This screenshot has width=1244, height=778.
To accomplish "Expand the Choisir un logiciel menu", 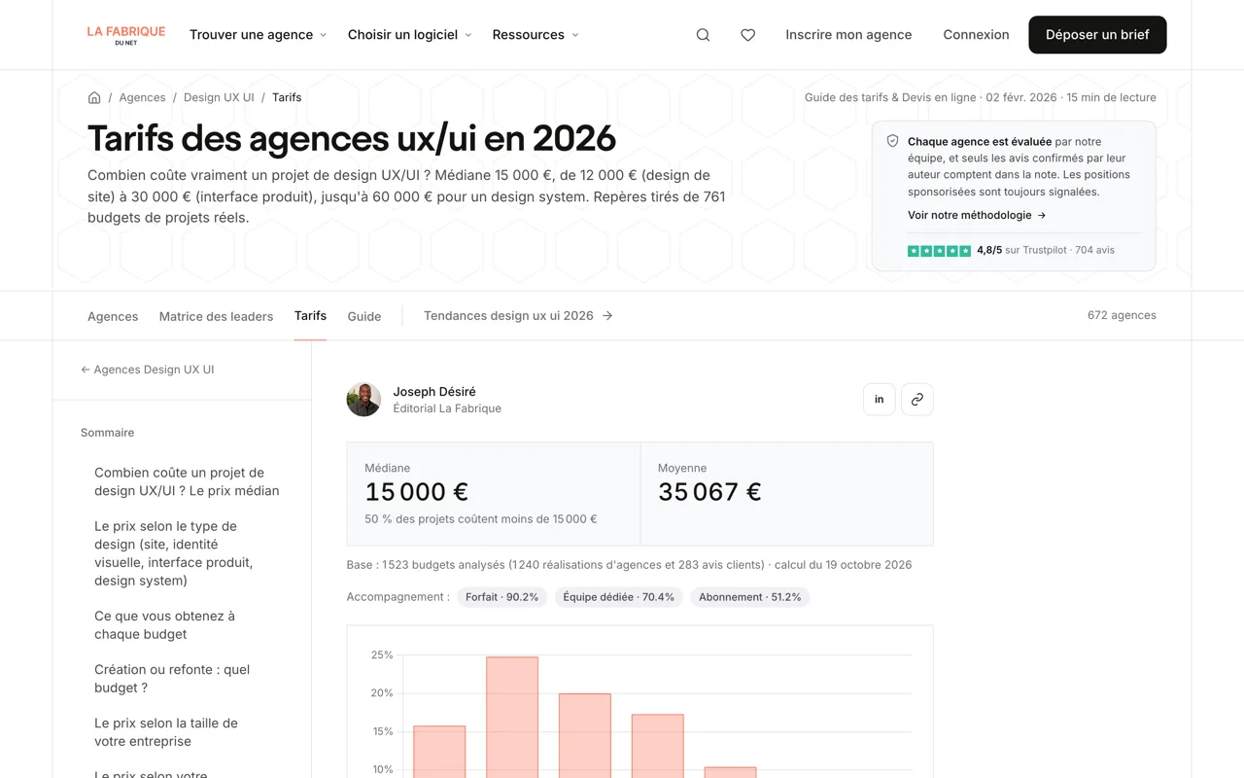I will point(409,35).
